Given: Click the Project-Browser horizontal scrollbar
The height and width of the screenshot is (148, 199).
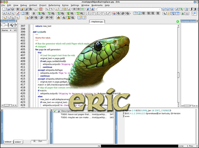Looking at the screenshot, I should coord(9,105).
